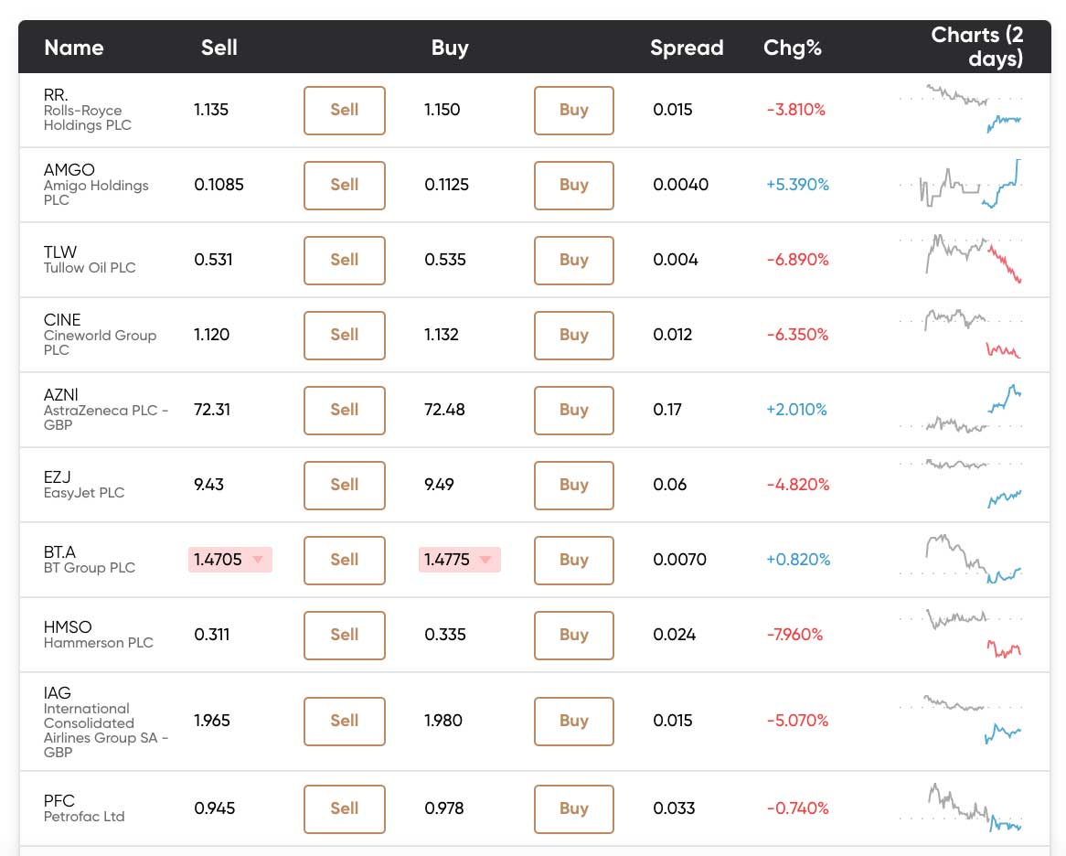Click the Name column header
This screenshot has height=856, width=1066.
74,48
